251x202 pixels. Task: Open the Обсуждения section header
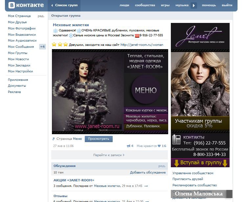[64, 166]
